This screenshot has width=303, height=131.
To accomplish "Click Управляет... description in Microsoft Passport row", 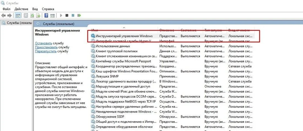I will (168, 61).
